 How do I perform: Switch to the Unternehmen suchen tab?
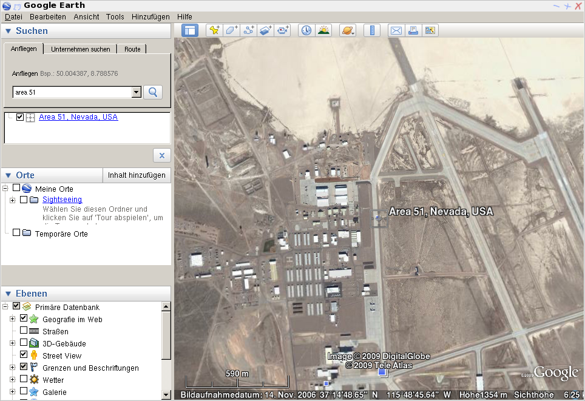click(81, 49)
